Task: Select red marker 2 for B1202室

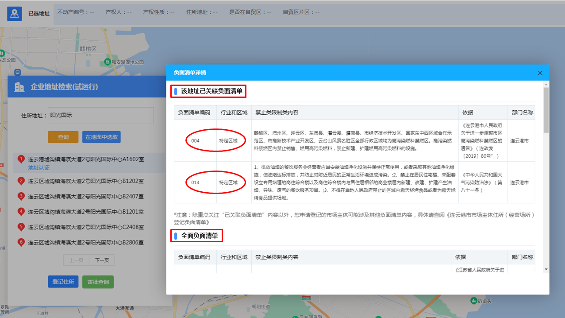Action: tap(21, 181)
